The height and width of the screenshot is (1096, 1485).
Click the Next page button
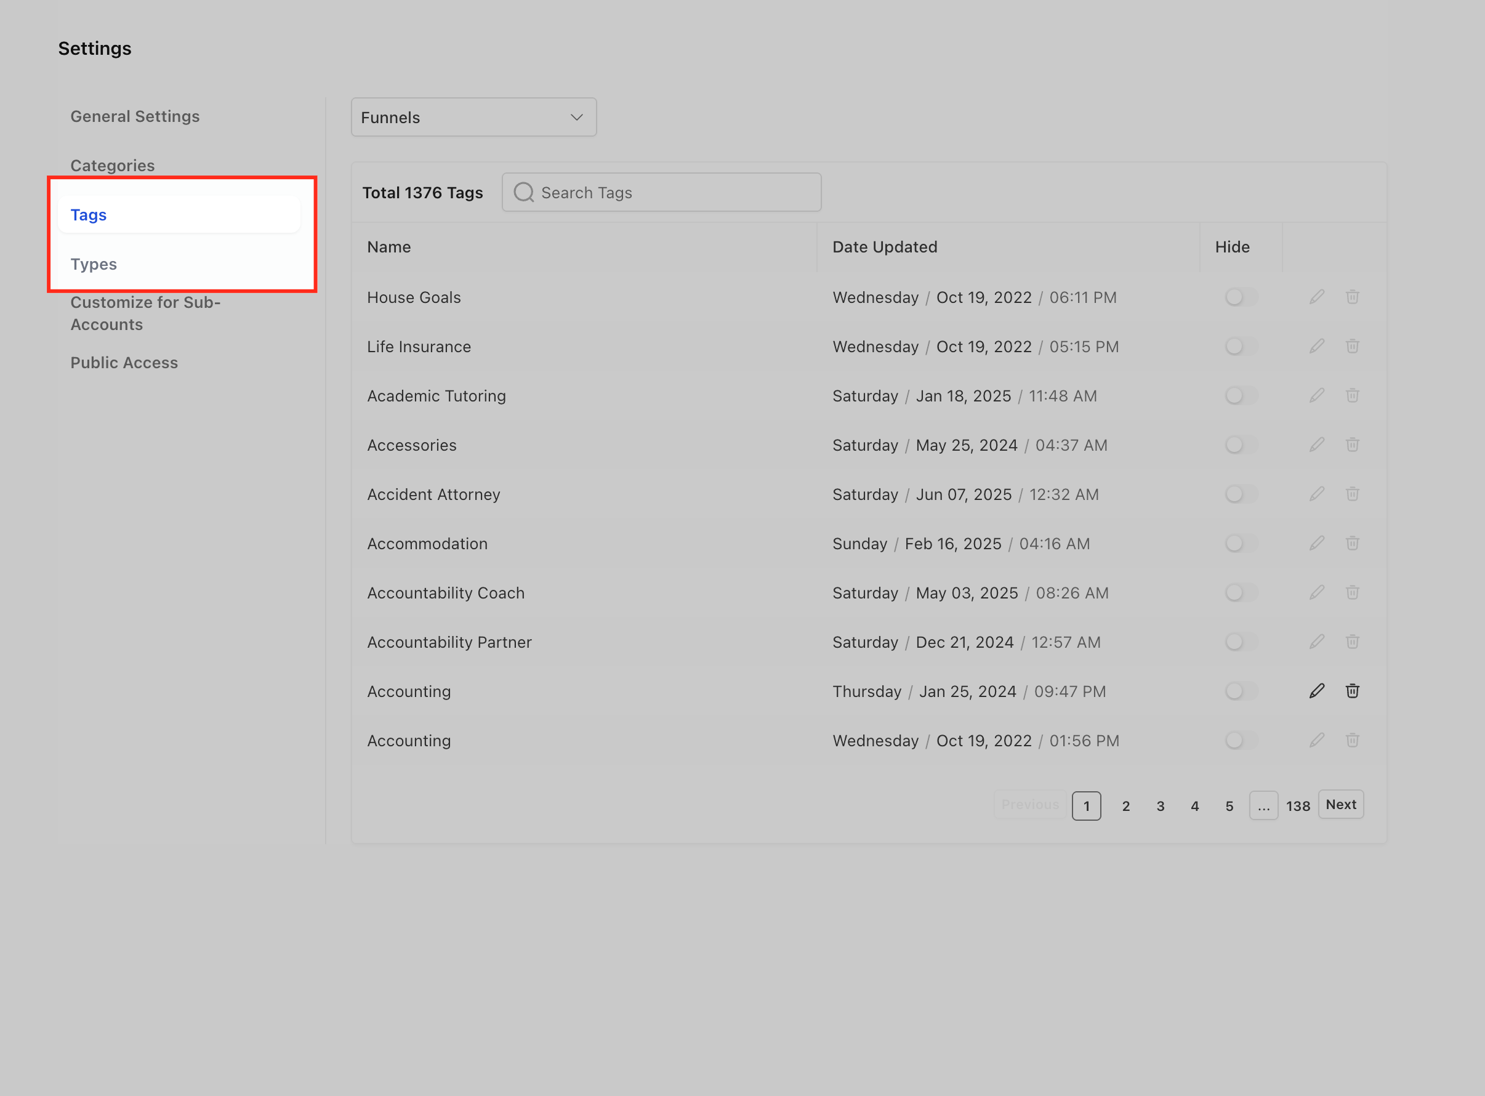[x=1340, y=804]
